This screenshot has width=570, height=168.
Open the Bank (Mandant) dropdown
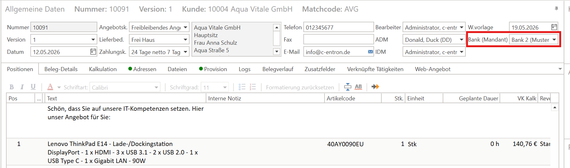point(554,40)
